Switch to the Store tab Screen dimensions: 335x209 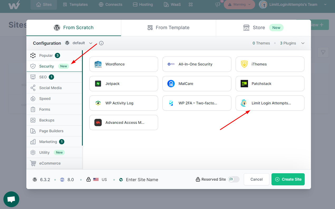[263, 28]
